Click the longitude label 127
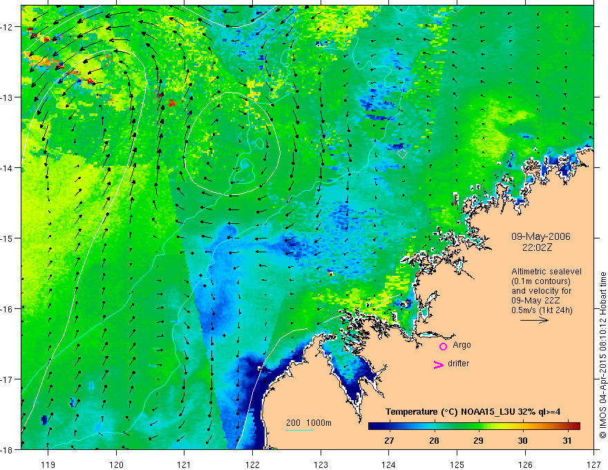 click(593, 464)
